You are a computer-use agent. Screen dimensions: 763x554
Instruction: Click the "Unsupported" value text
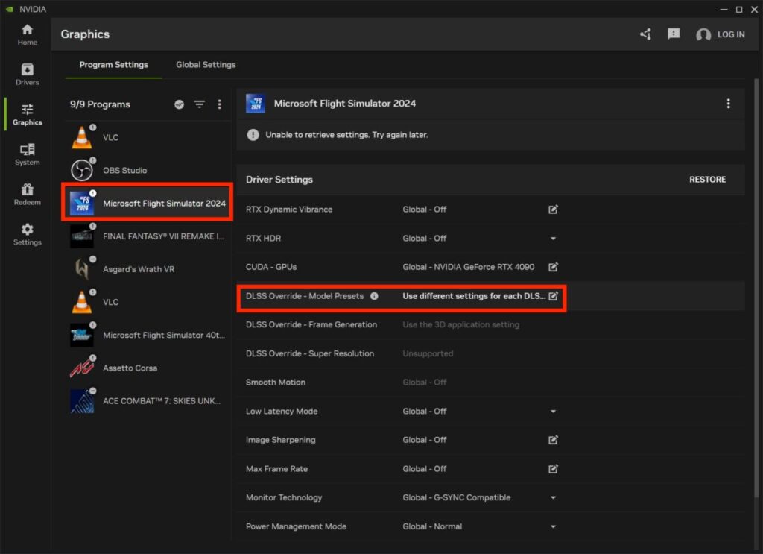(x=428, y=353)
